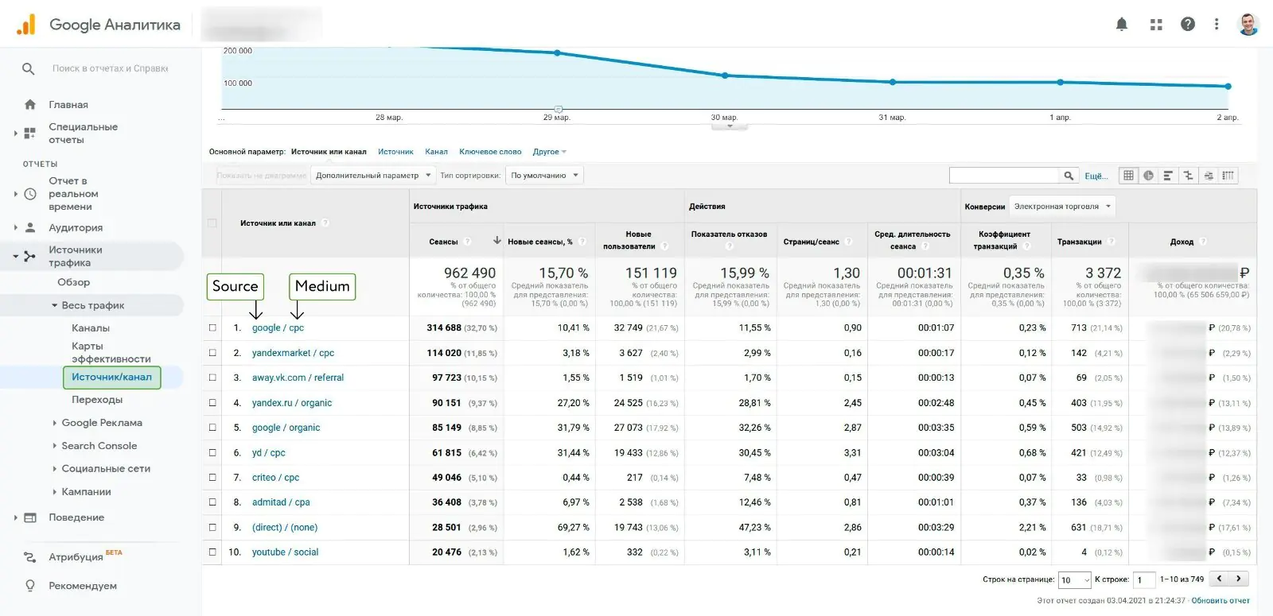Select the Ключевое слово primary dimension
The image size is (1273, 616).
pos(490,152)
